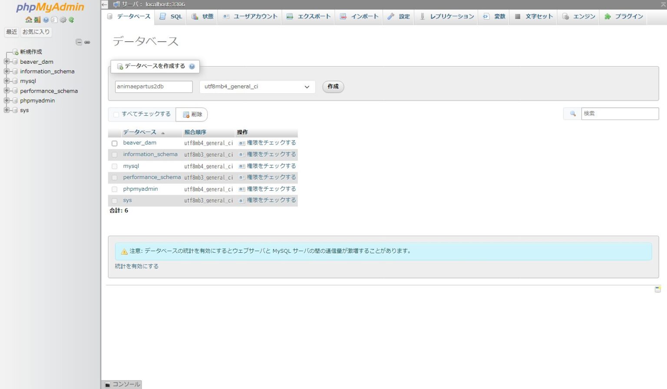
Task: Expand performance_schema in the sidebar tree
Action: tap(6, 91)
